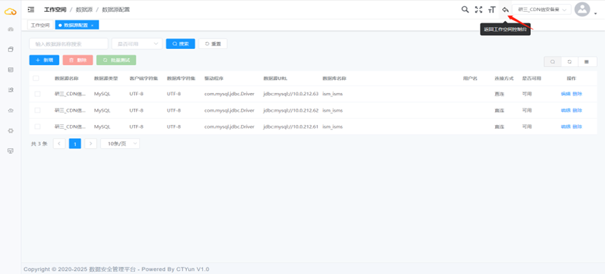
Task: Close the 数据源配置 tab
Action: click(92, 25)
